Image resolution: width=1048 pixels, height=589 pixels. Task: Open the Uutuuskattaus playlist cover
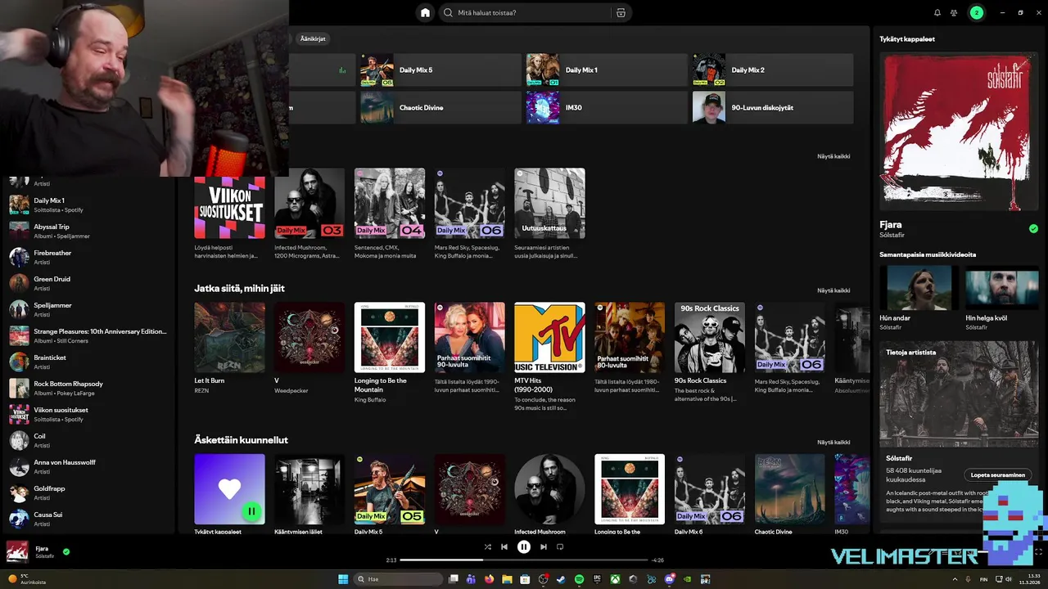549,204
